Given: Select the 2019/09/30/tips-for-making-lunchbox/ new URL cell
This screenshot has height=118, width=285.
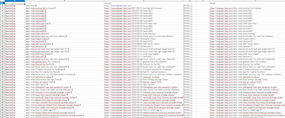Looking at the screenshot, I should coord(144,72).
